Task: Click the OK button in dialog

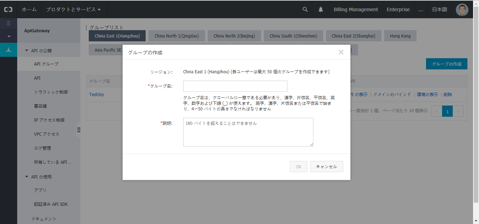Action: 299,167
